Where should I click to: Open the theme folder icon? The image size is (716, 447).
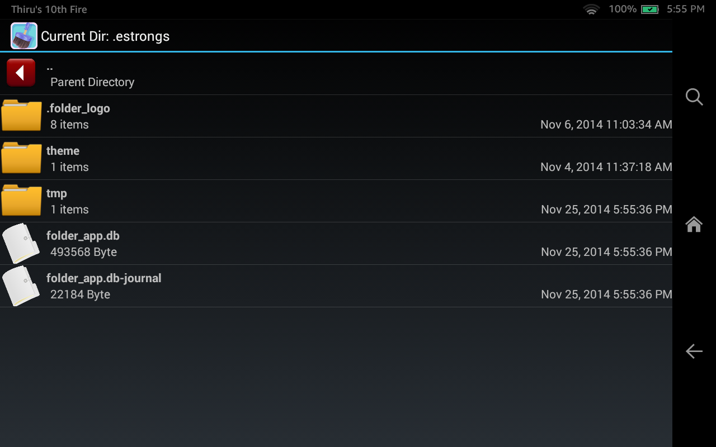tap(21, 158)
